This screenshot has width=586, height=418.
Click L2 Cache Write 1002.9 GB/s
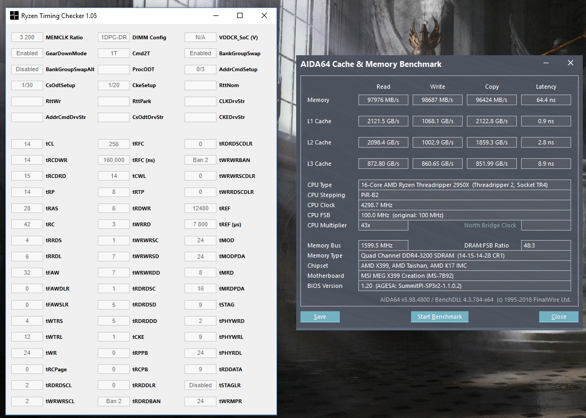pyautogui.click(x=437, y=142)
